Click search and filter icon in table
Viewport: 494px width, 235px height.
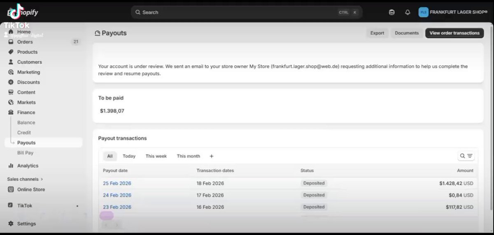coord(466,156)
